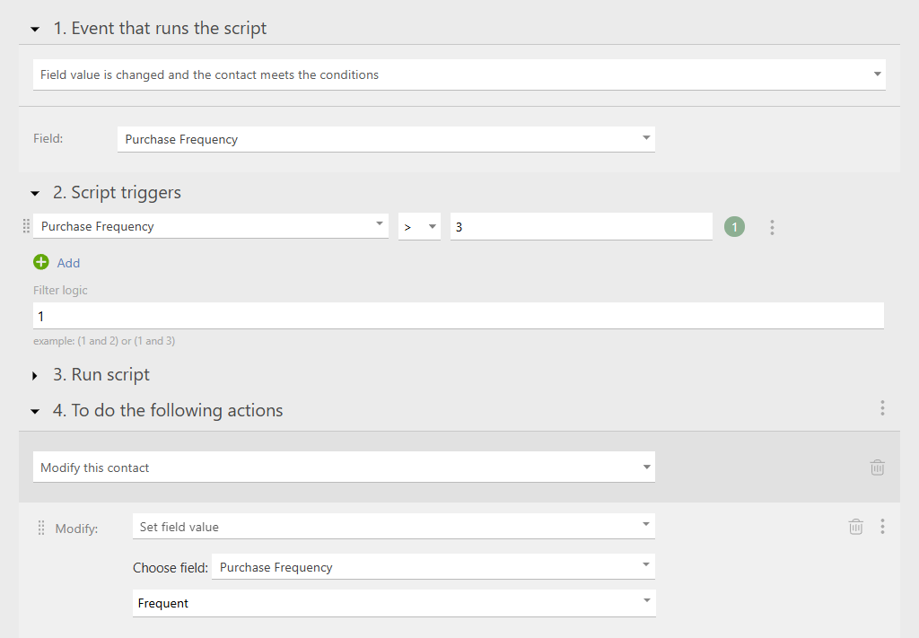919x638 pixels.
Task: Click the '4. To do the following actions' heading
Action: (168, 411)
